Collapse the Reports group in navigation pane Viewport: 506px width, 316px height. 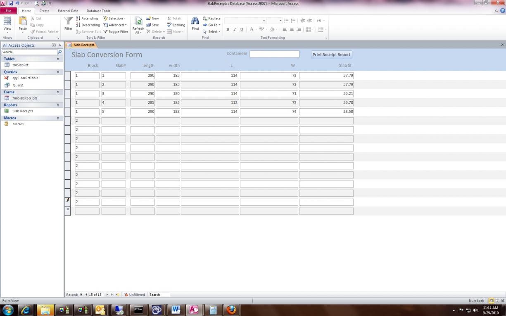point(58,105)
